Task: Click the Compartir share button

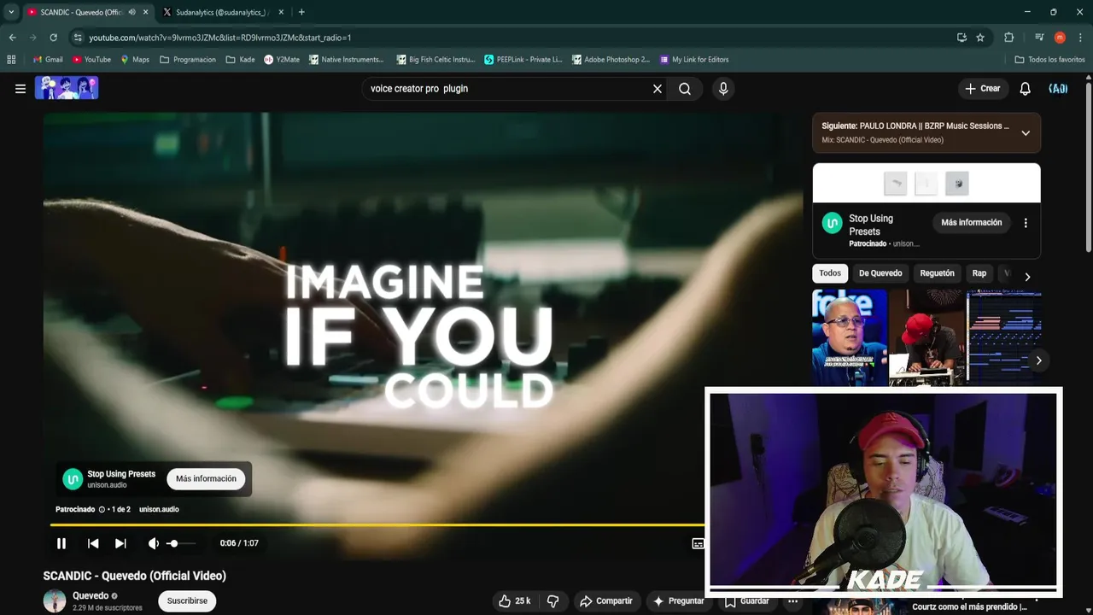Action: tap(606, 601)
